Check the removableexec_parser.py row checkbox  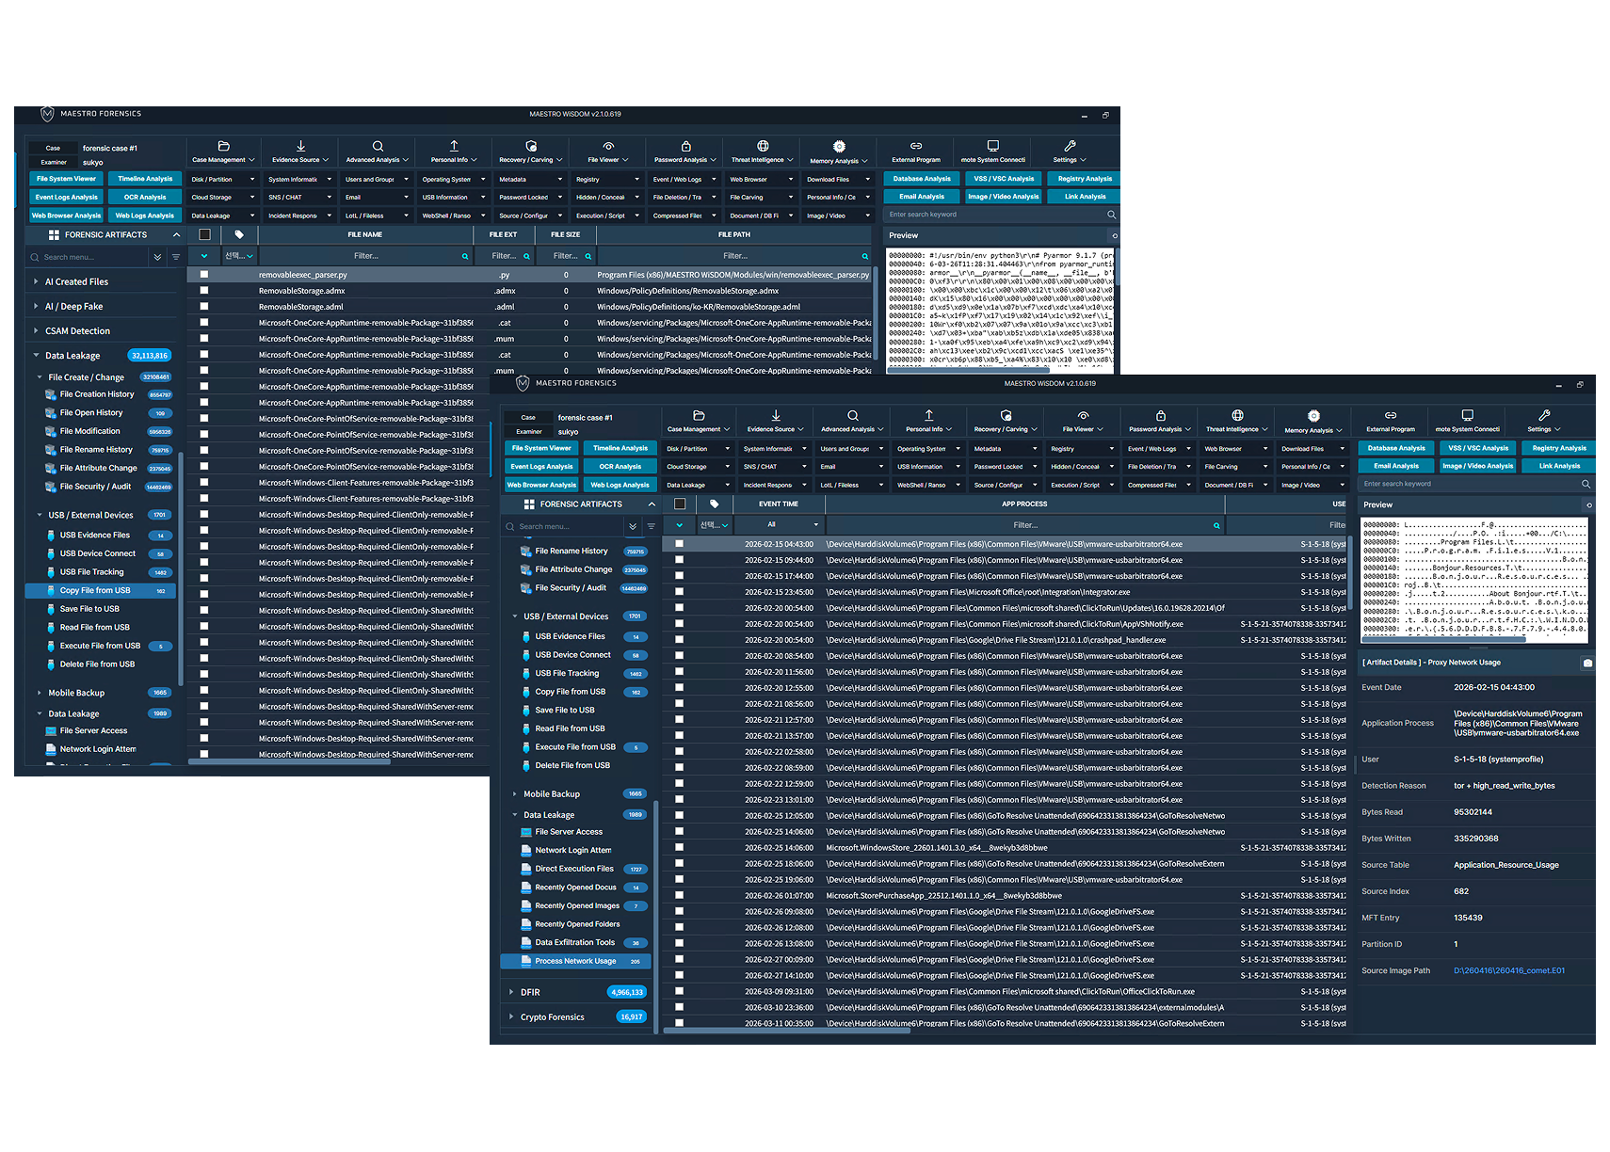203,275
